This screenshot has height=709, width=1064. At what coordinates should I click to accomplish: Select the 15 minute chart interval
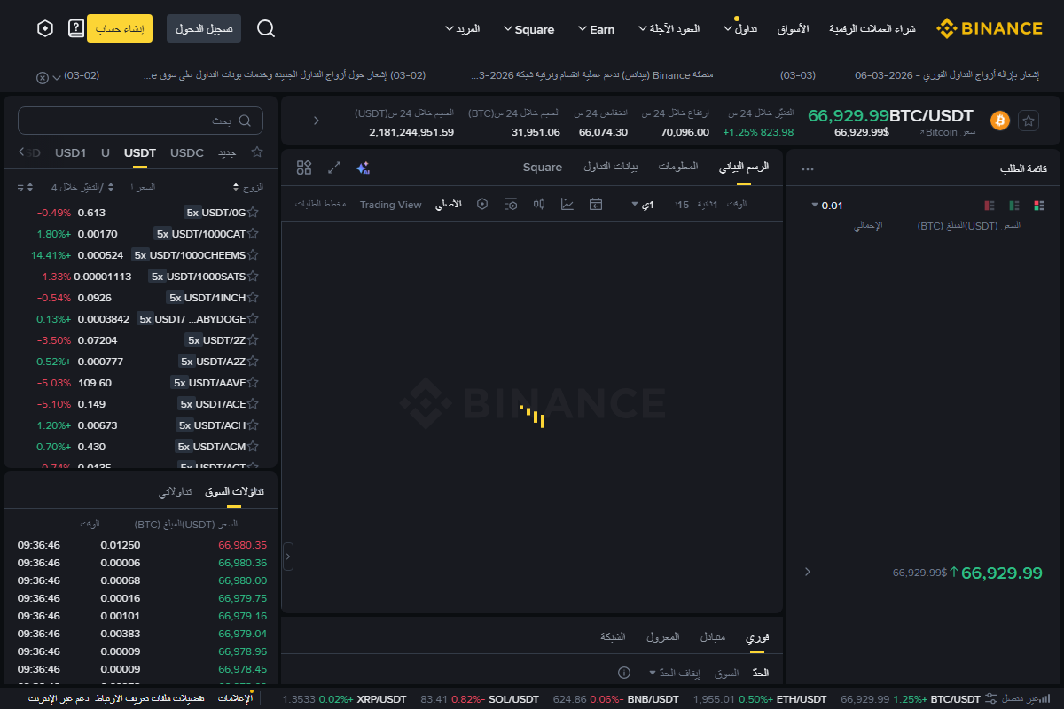tap(681, 205)
